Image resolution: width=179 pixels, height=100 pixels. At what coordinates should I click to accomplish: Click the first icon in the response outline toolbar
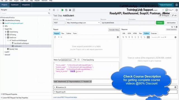pyautogui.click(x=123, y=37)
